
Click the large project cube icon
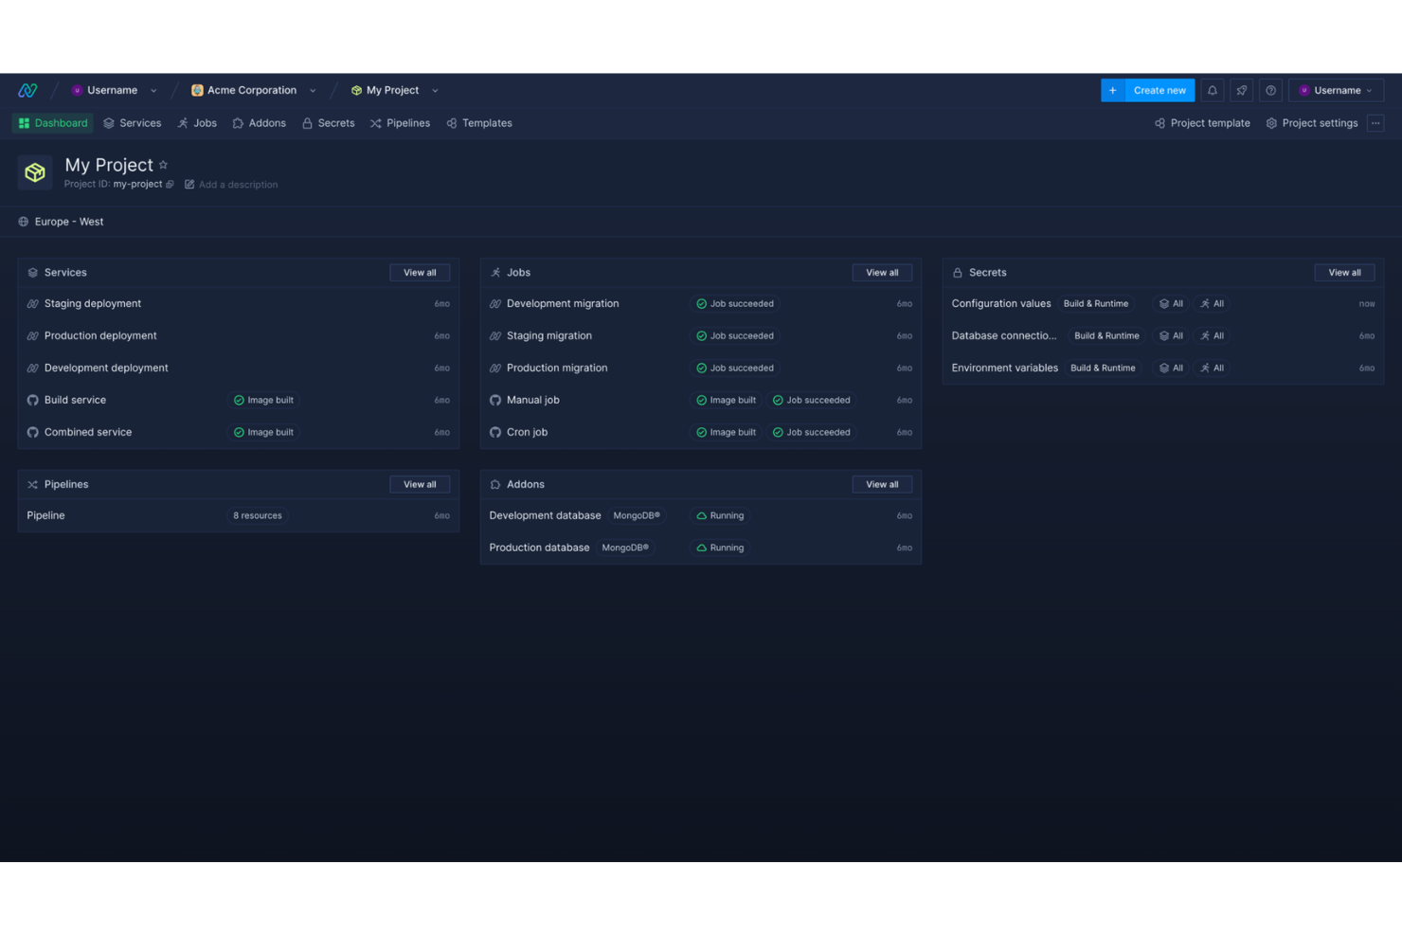(x=35, y=172)
